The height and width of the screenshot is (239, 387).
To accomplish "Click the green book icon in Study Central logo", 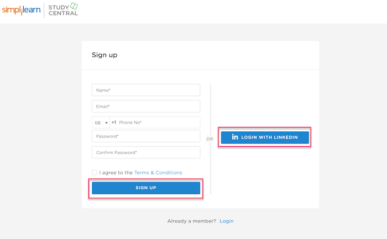I will 74,6.
